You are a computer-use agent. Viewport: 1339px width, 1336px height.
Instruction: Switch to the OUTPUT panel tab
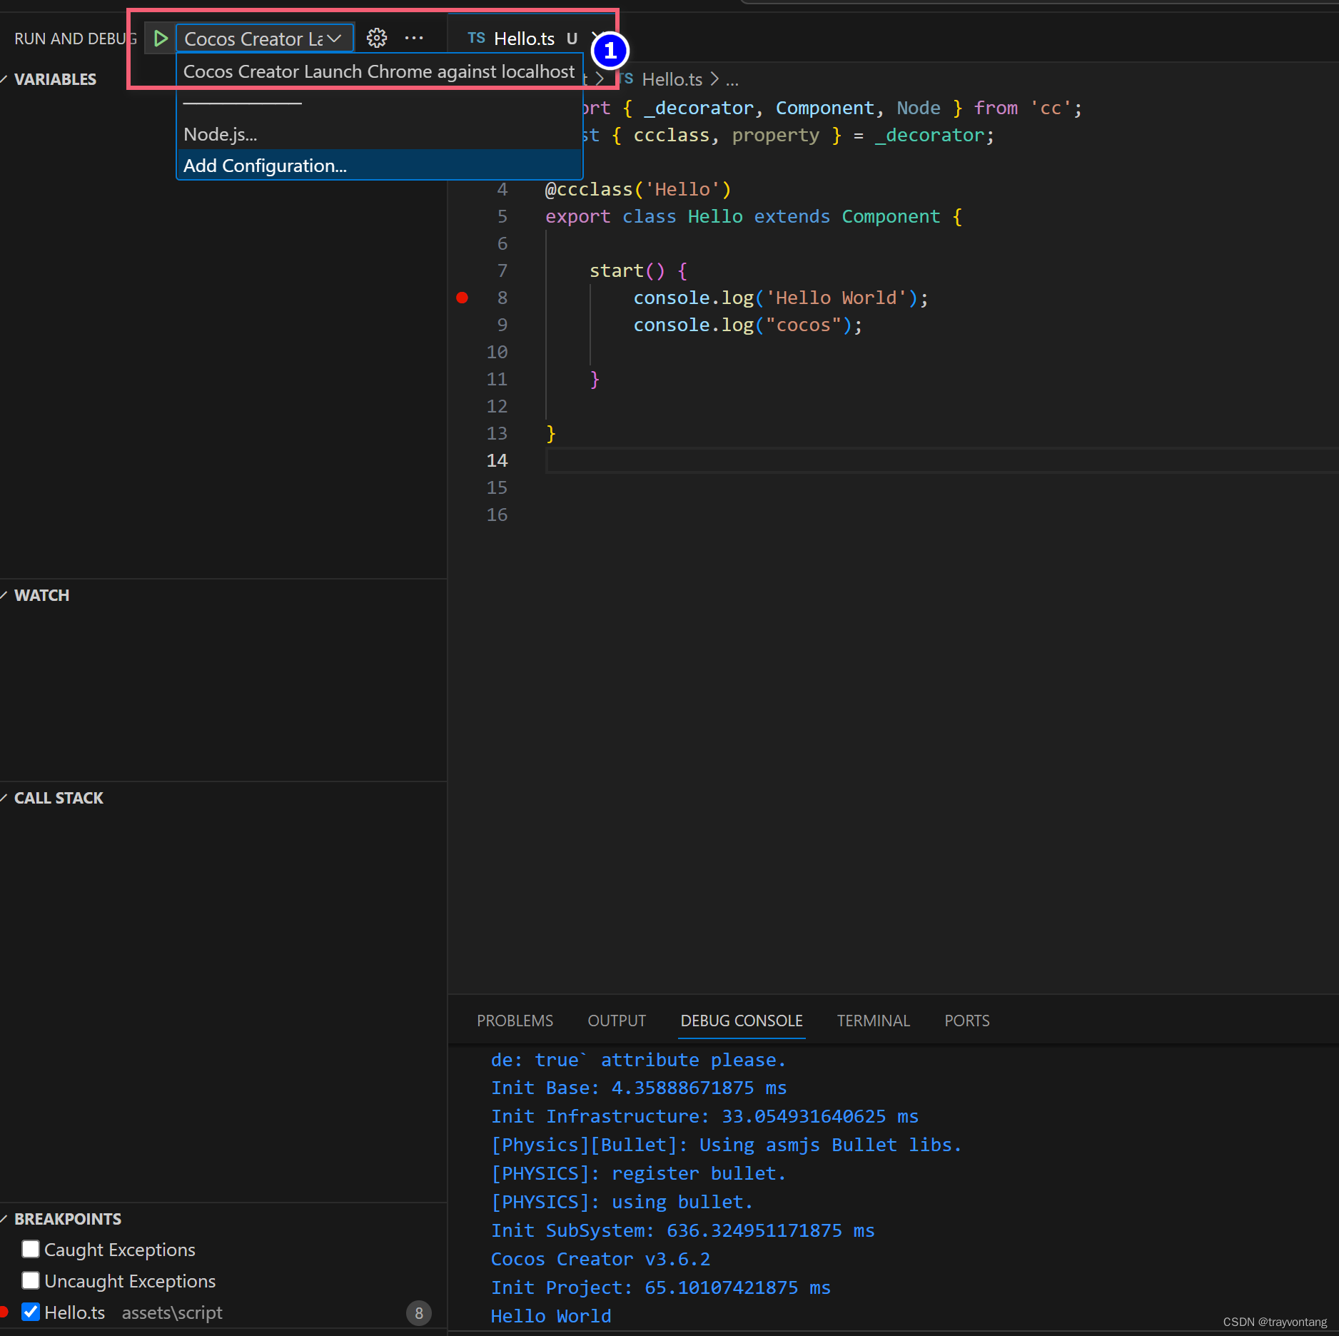click(617, 1021)
